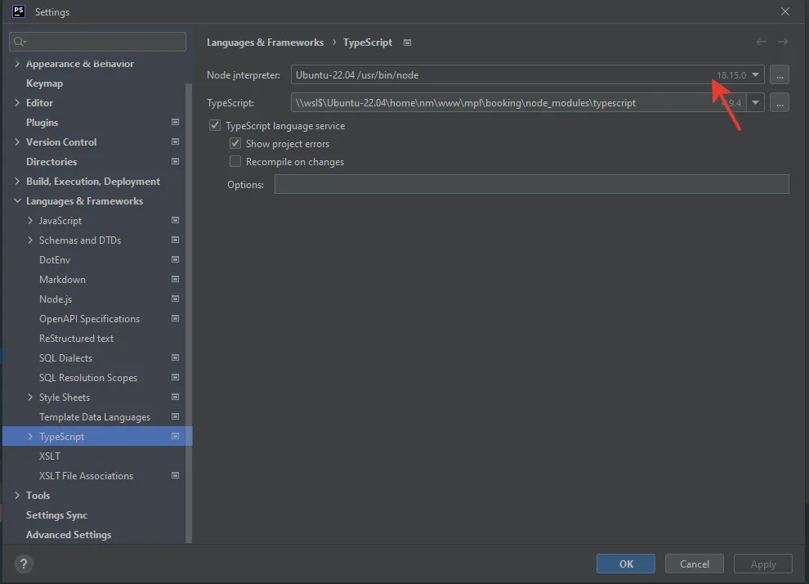Click the project-level icon beside XSLT File Associations

pyautogui.click(x=176, y=475)
